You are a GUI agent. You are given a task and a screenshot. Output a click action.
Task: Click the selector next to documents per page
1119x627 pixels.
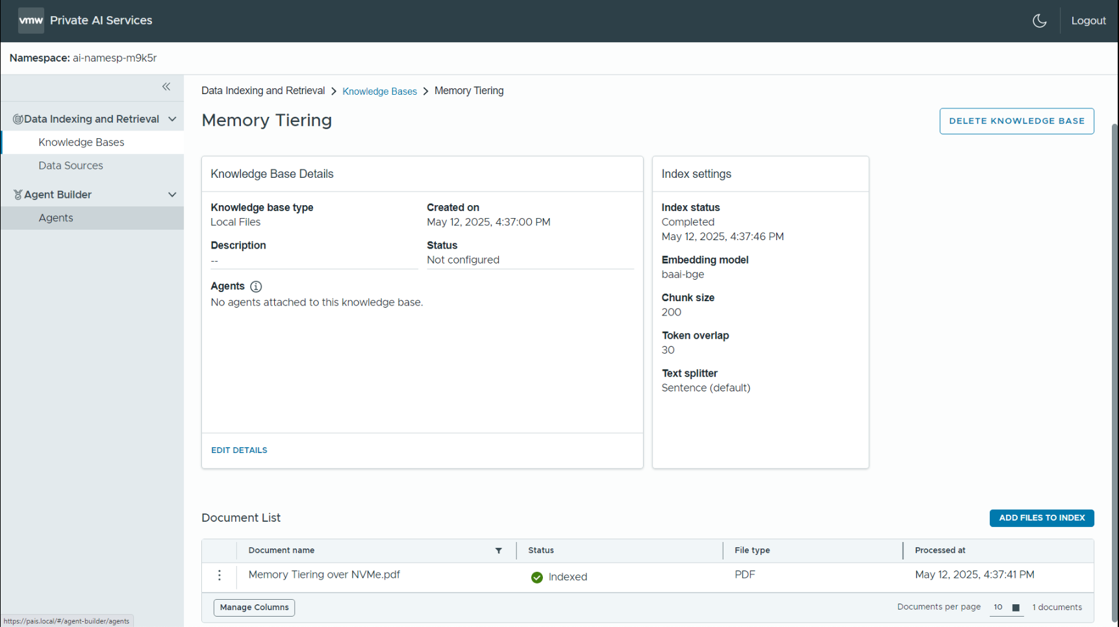click(x=1016, y=608)
